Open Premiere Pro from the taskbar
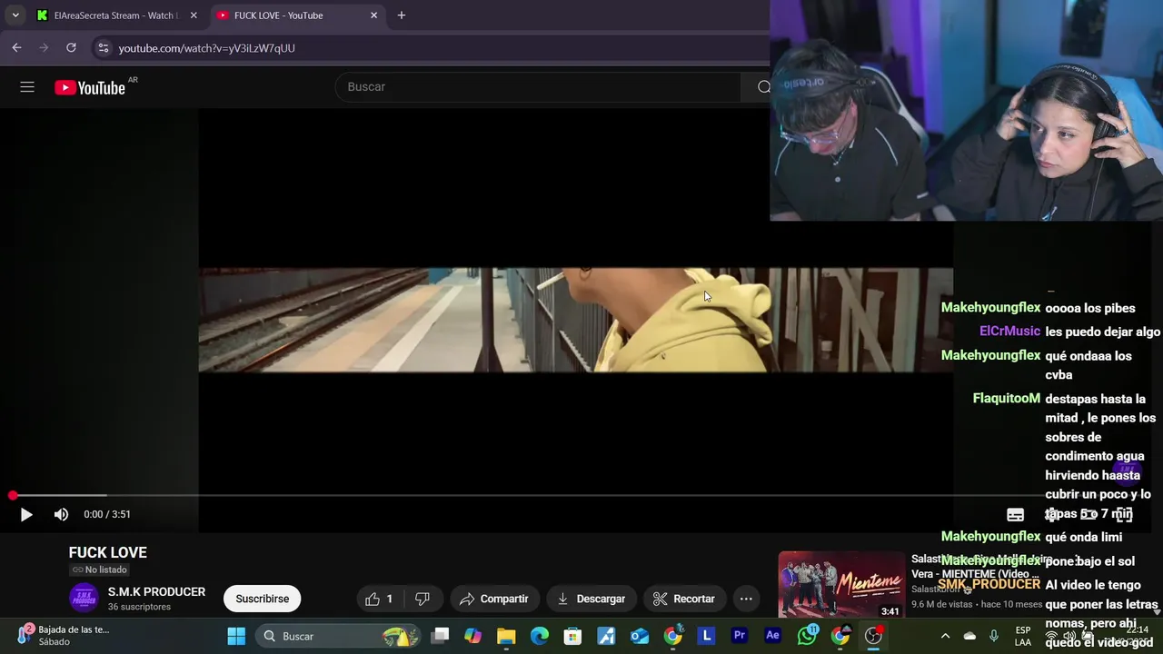1163x654 pixels. 740,636
